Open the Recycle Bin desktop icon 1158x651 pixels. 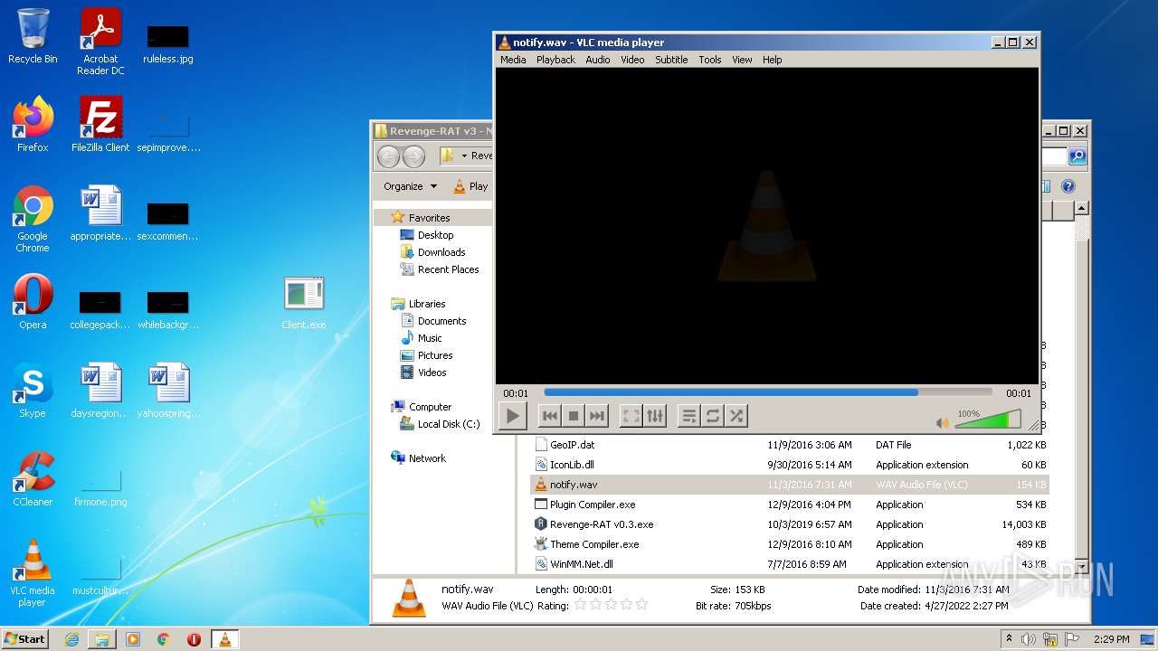(33, 36)
